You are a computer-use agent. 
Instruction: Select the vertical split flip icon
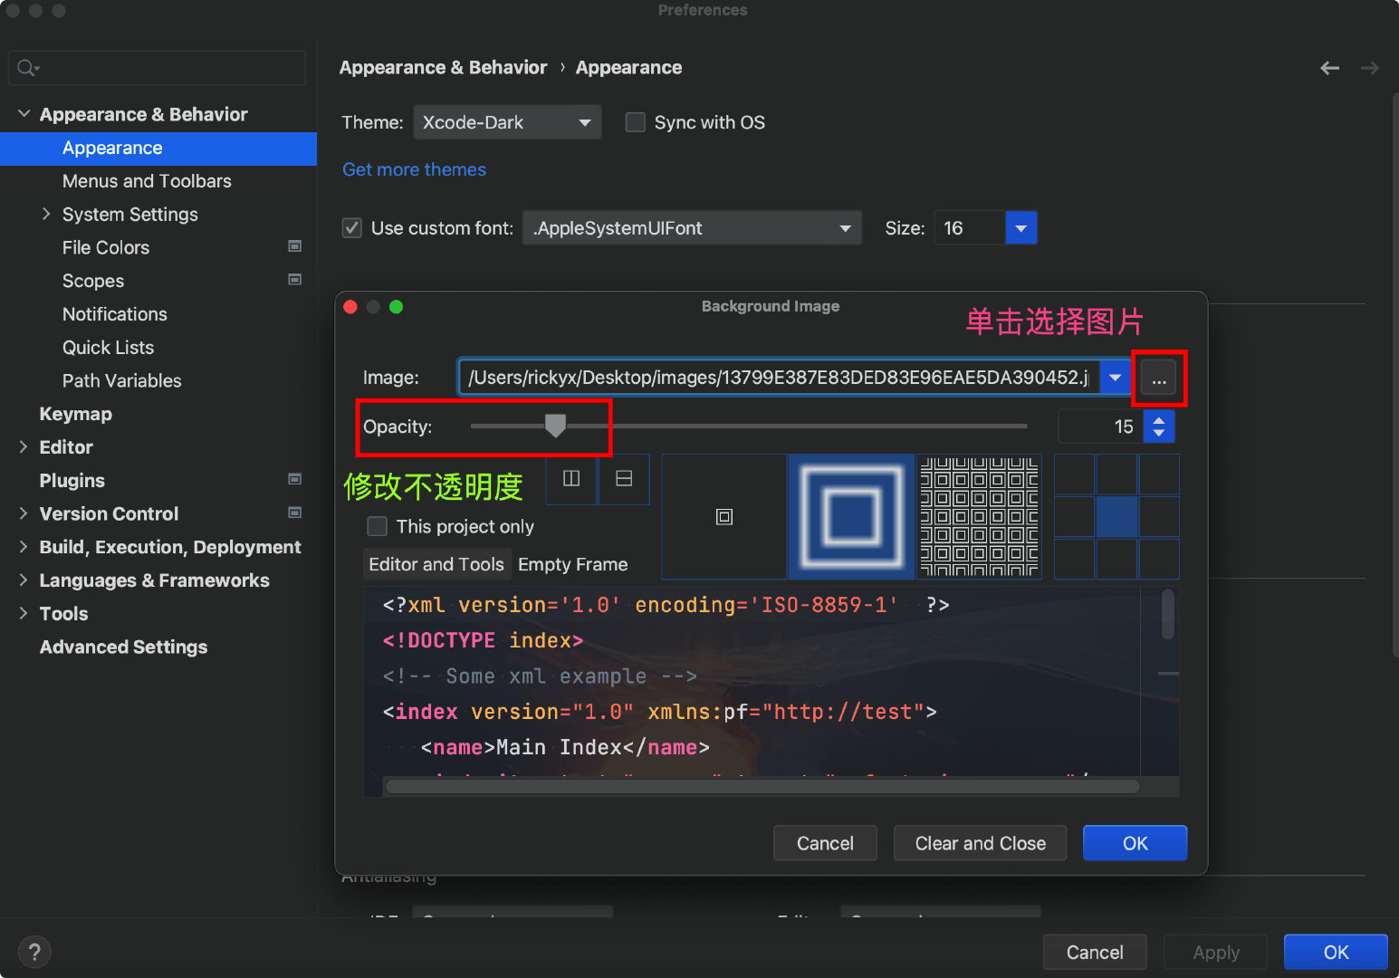(571, 479)
